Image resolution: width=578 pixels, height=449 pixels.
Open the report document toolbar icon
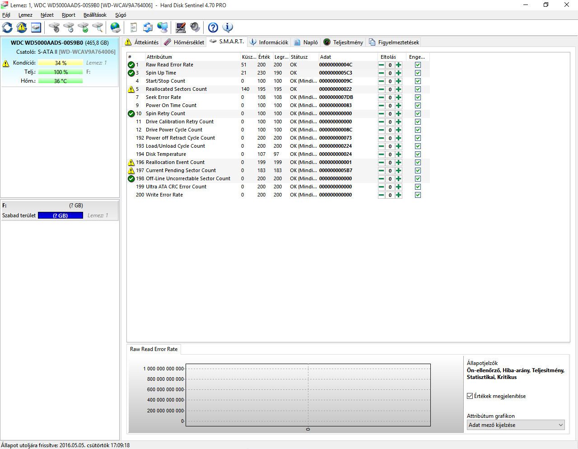(x=133, y=28)
